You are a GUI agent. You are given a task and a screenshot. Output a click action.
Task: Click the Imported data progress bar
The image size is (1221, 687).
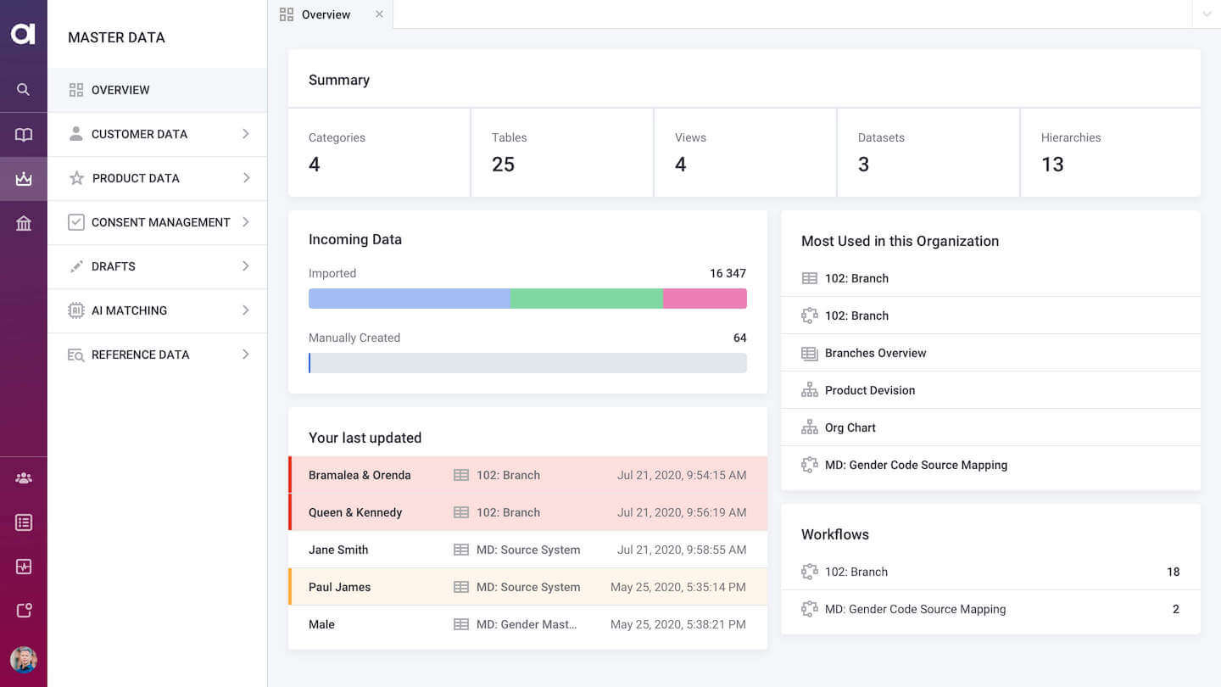click(x=527, y=299)
